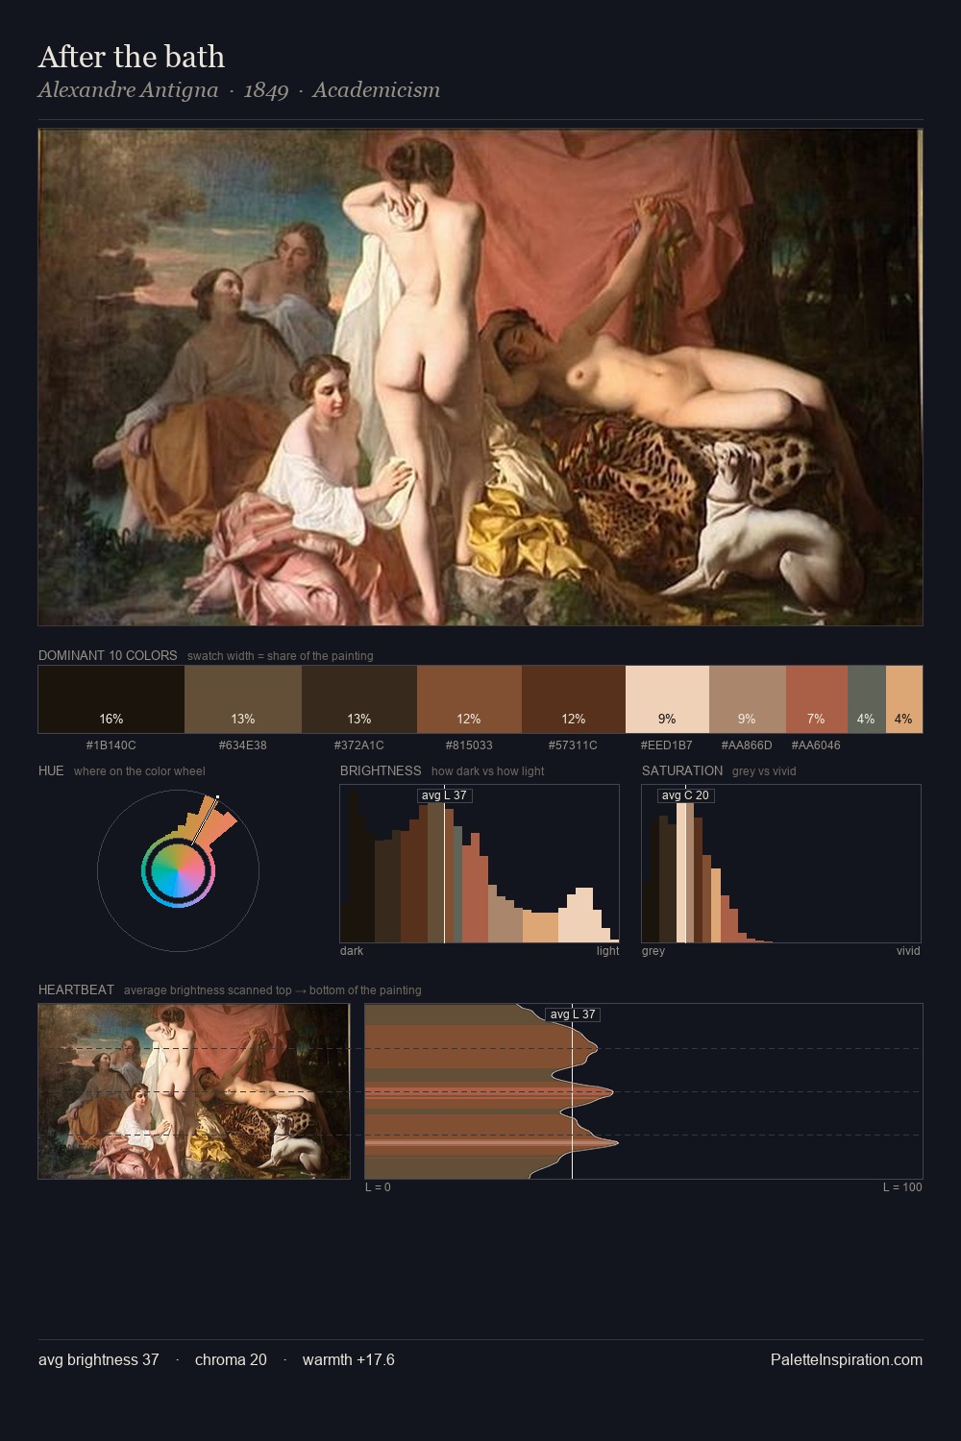Select the hex code #EED1B7 label
This screenshot has height=1441, width=961.
667,745
